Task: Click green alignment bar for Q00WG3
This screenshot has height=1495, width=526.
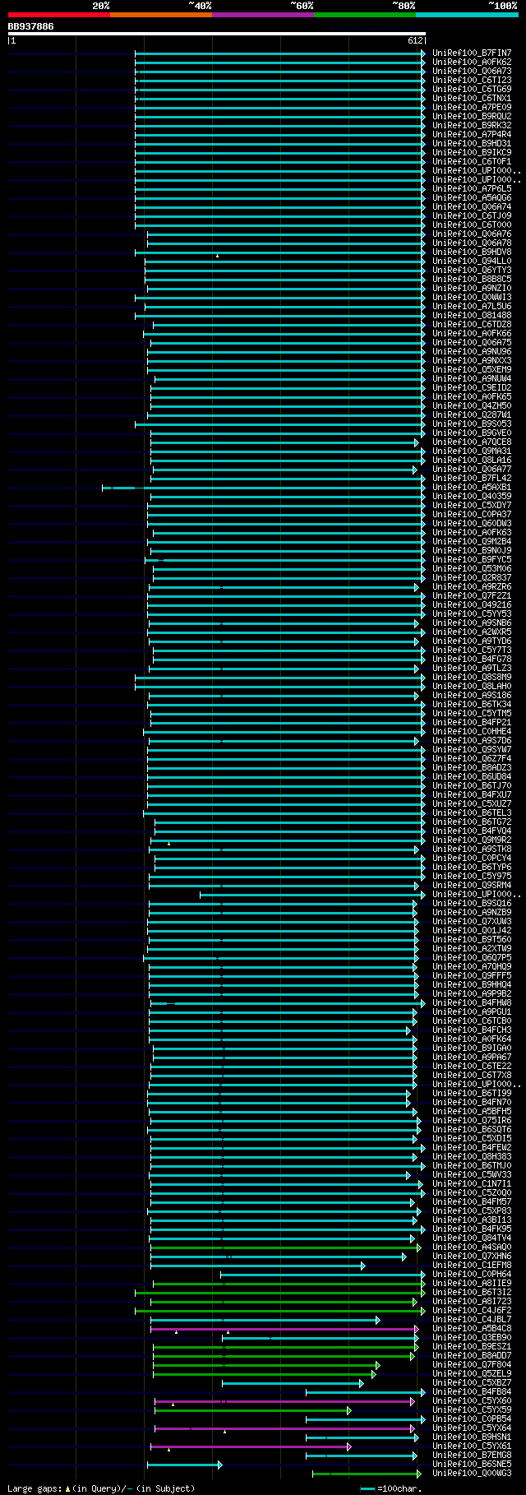Action: [366, 1474]
